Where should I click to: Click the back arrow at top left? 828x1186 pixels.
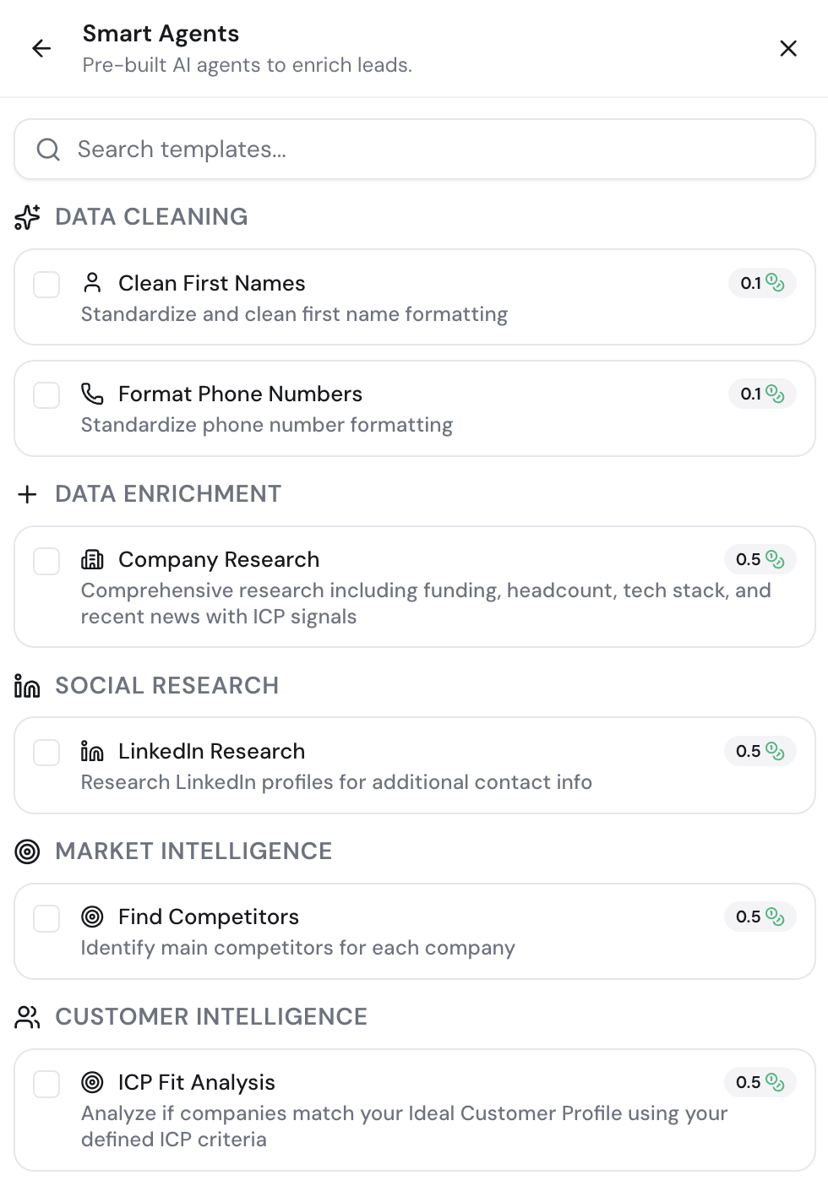coord(41,48)
